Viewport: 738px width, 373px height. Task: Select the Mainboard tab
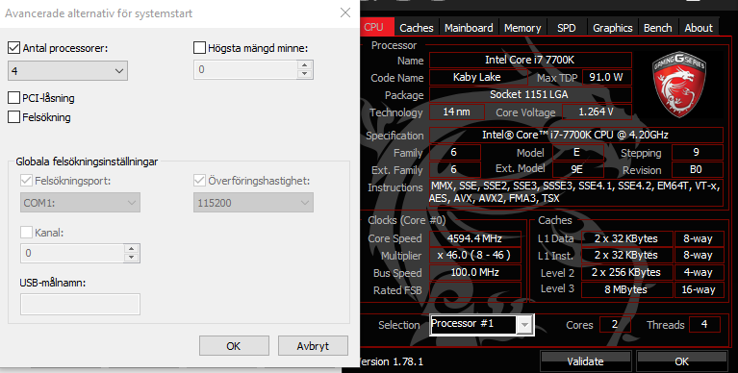[469, 28]
